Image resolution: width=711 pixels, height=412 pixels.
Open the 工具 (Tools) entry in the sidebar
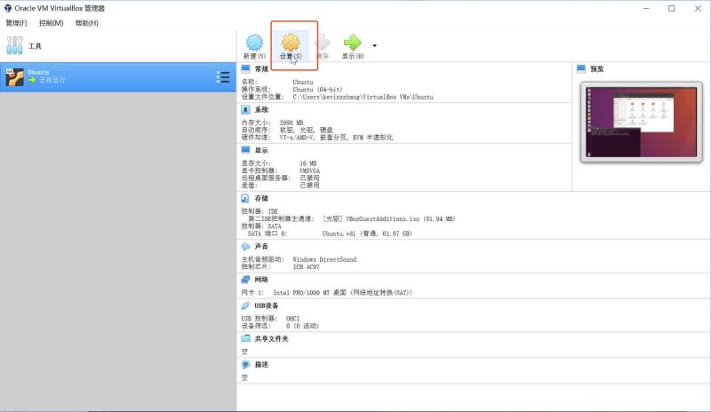pyautogui.click(x=35, y=45)
